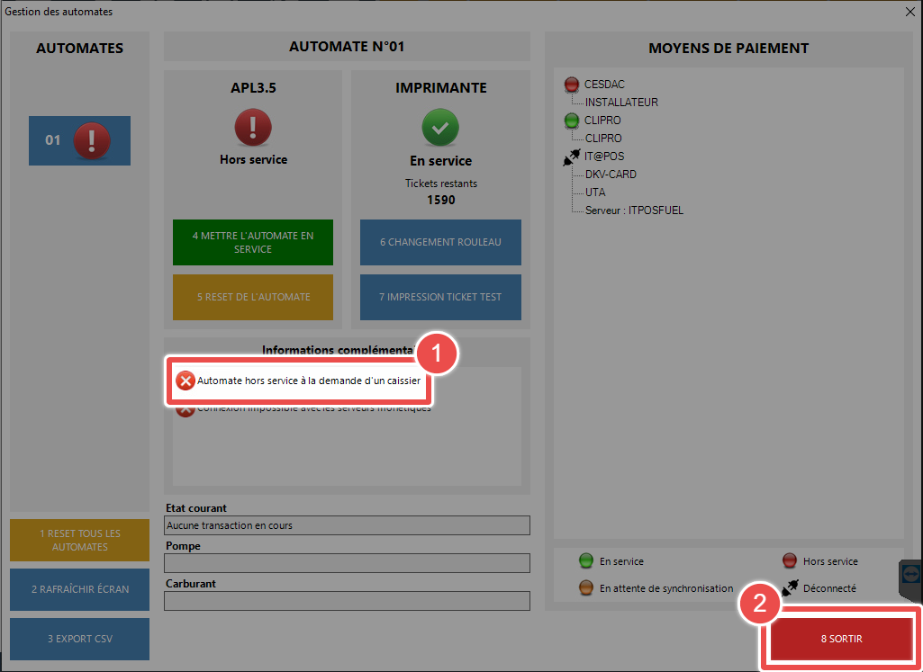Screen dimensions: 923x672
Task: Select the INSTALLATEUR tree item
Action: [621, 103]
